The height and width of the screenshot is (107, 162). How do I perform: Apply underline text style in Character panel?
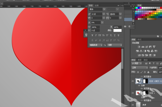[115, 35]
